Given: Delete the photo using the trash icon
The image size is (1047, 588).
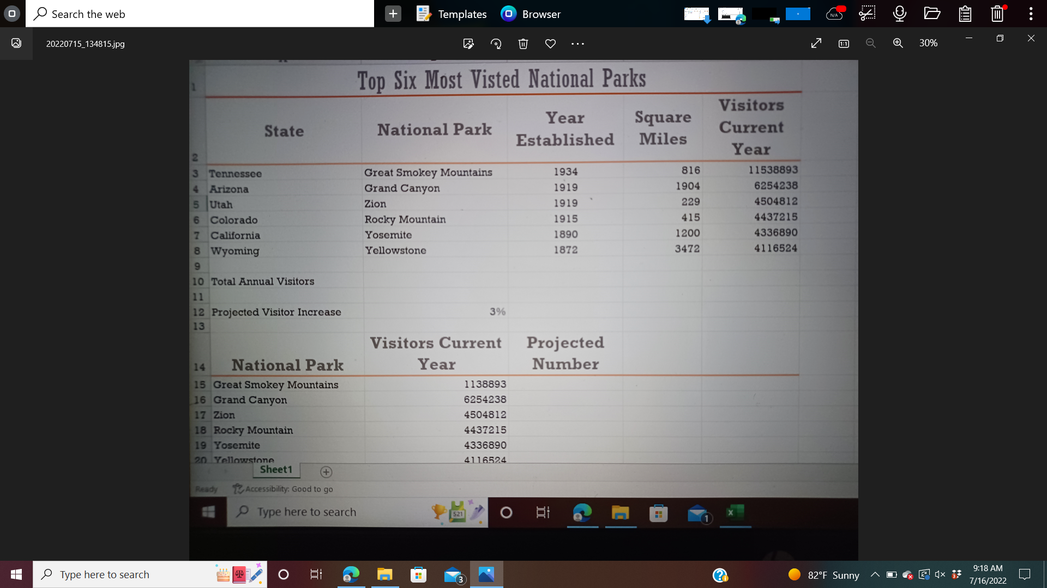Looking at the screenshot, I should pyautogui.click(x=523, y=44).
